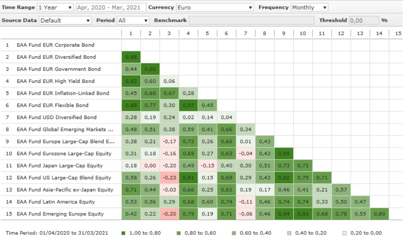Screen dimensions: 403x238
Task: Click the Benchmark input field
Action: click(251, 20)
